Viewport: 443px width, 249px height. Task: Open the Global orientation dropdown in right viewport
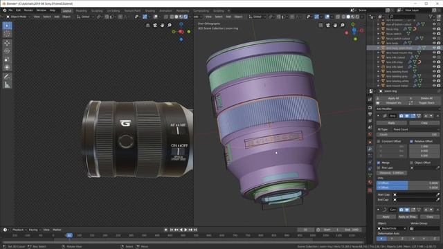[x=257, y=17]
